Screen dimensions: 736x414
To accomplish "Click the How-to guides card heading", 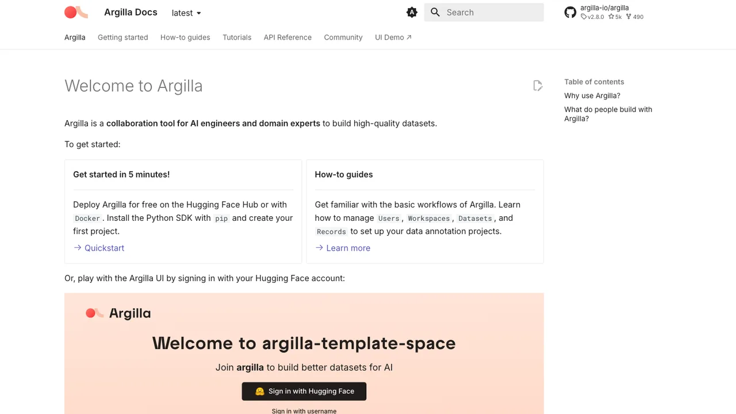I will click(x=344, y=174).
